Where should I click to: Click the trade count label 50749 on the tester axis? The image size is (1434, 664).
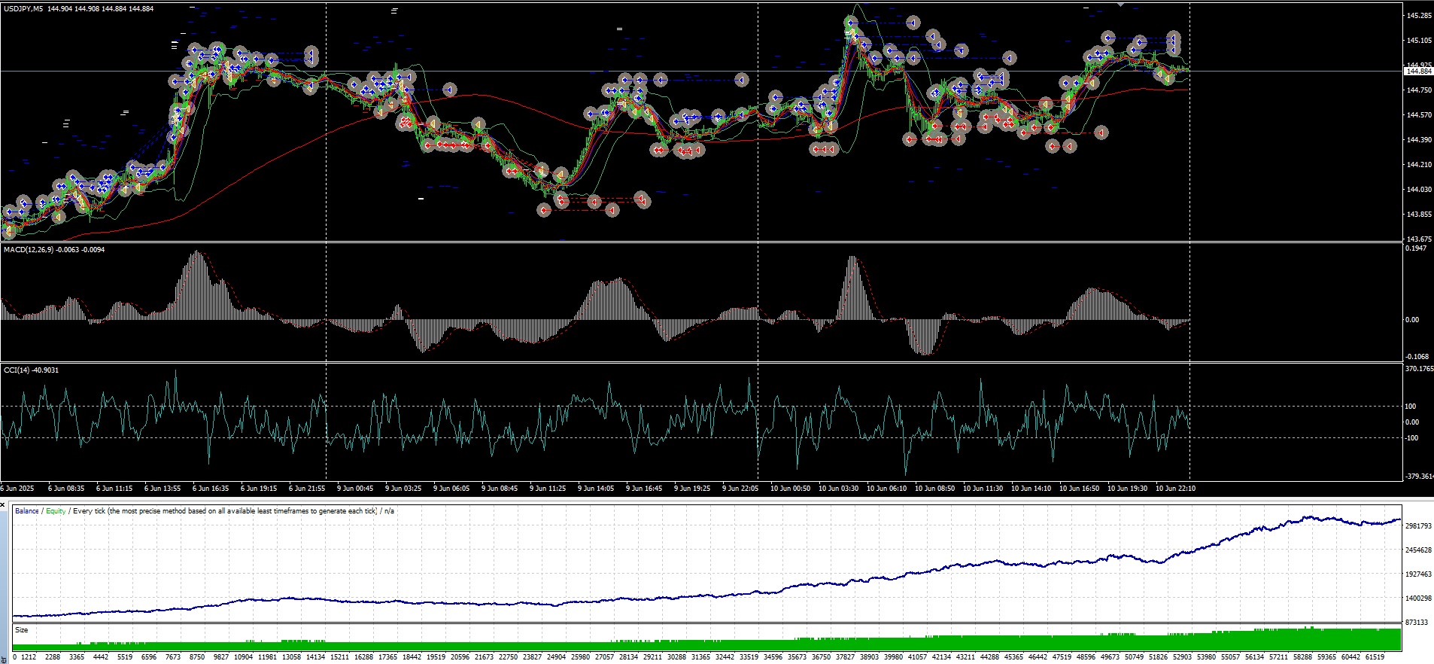(1134, 657)
